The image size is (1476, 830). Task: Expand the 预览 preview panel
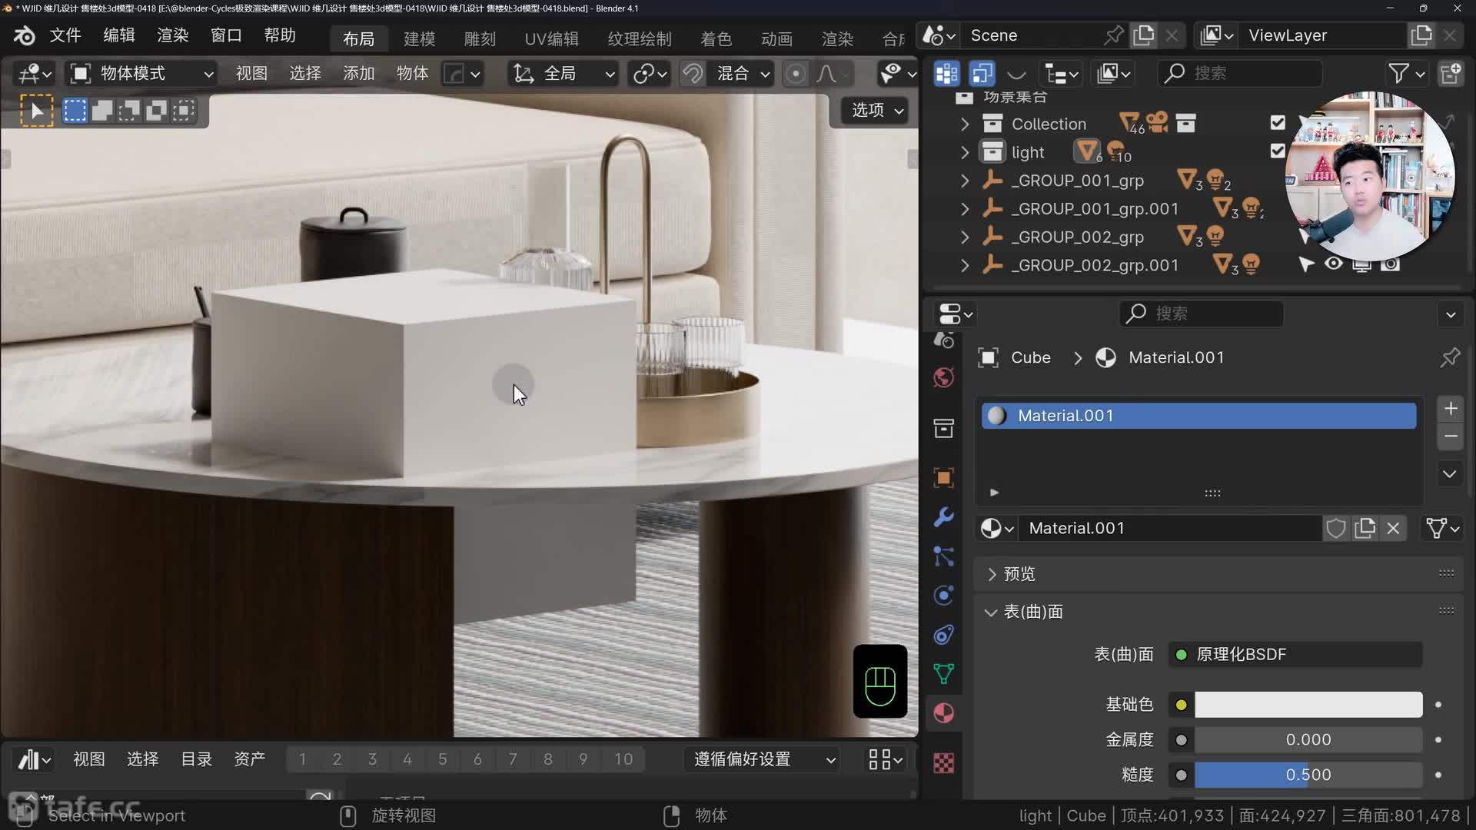992,574
